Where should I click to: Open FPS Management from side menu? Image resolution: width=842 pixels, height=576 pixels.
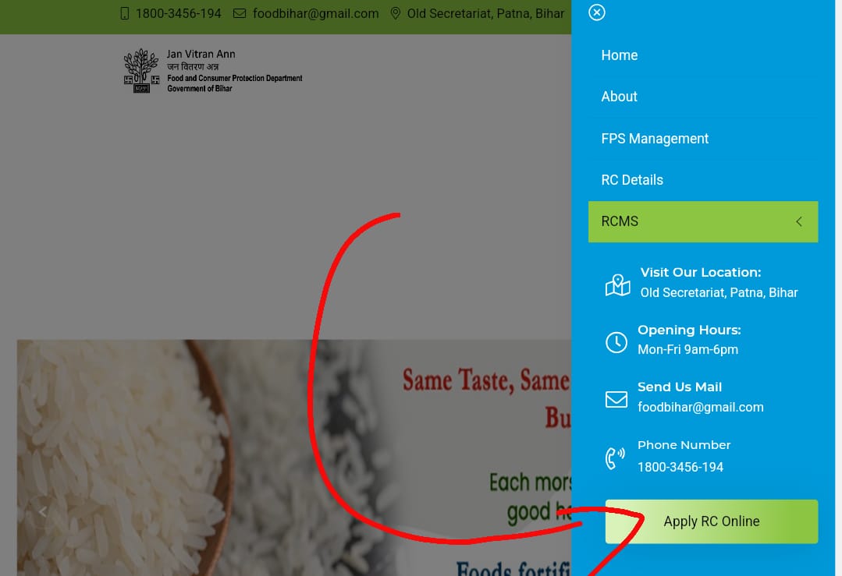point(655,139)
